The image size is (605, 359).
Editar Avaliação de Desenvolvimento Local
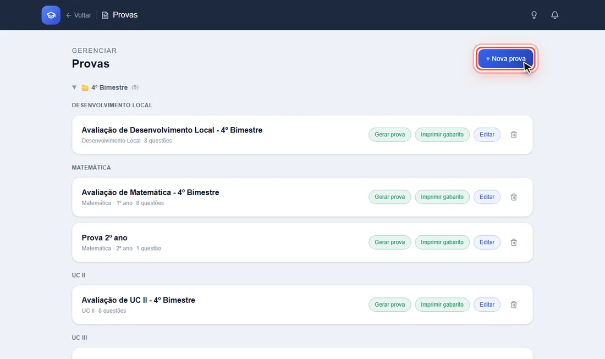(x=487, y=135)
